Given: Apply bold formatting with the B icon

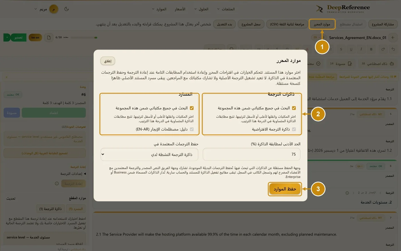Looking at the screenshot, I should (371, 49).
